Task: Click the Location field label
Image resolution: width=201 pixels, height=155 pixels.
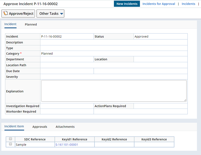Action: pyautogui.click(x=101, y=59)
